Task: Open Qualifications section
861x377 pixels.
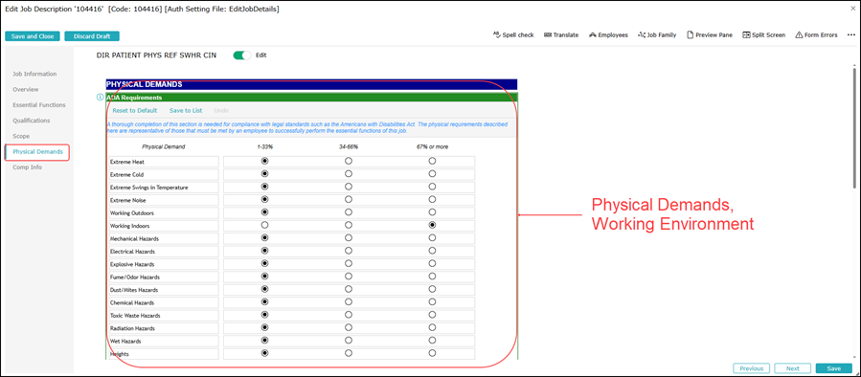Action: point(32,121)
